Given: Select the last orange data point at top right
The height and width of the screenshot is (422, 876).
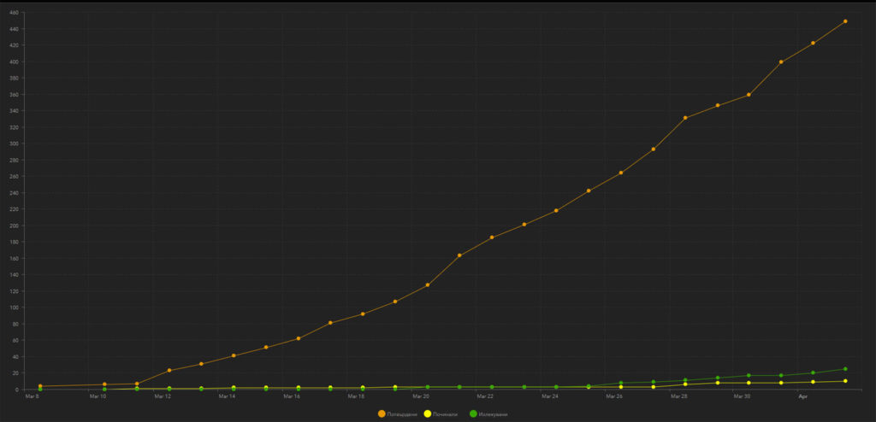Looking at the screenshot, I should tap(845, 21).
